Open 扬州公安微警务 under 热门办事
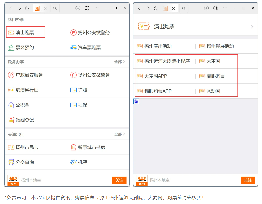The height and width of the screenshot is (204, 262). click(90, 33)
